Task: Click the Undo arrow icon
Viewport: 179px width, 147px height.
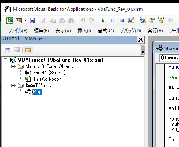Action: coord(83,20)
